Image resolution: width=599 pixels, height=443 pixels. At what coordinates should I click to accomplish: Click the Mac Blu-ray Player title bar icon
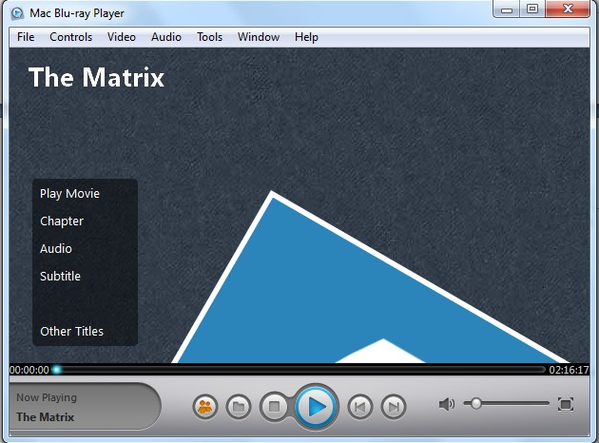click(16, 12)
